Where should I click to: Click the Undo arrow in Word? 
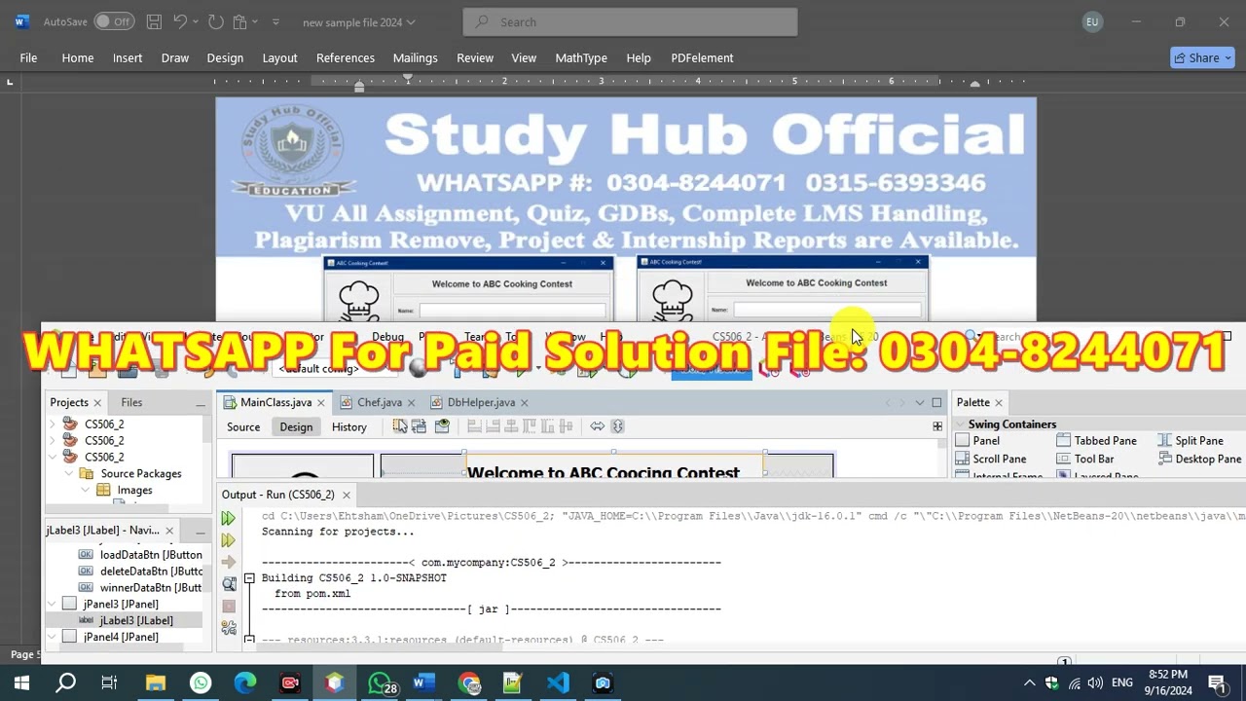[180, 21]
